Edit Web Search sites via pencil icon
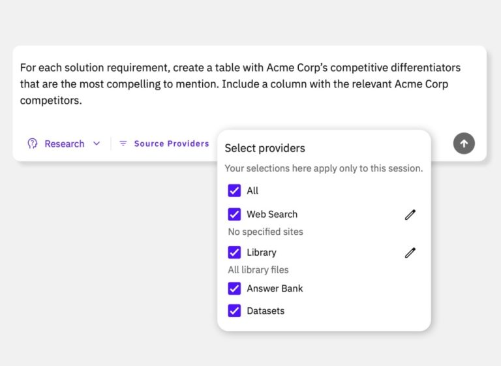Screen dimensions: 501x366 coord(410,215)
